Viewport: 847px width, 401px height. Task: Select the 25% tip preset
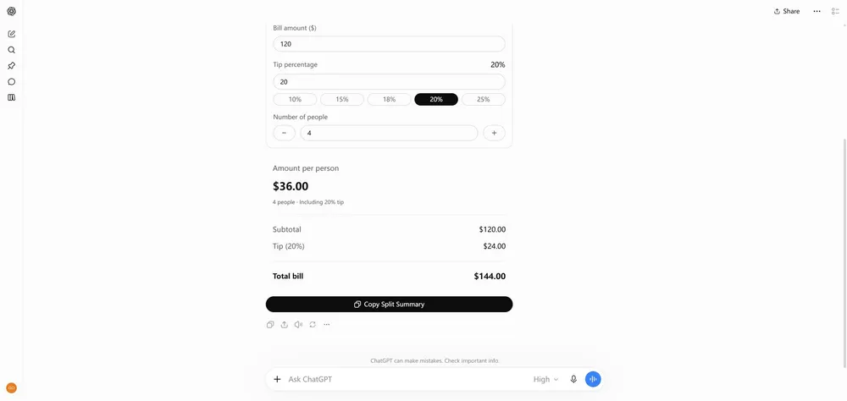point(484,99)
